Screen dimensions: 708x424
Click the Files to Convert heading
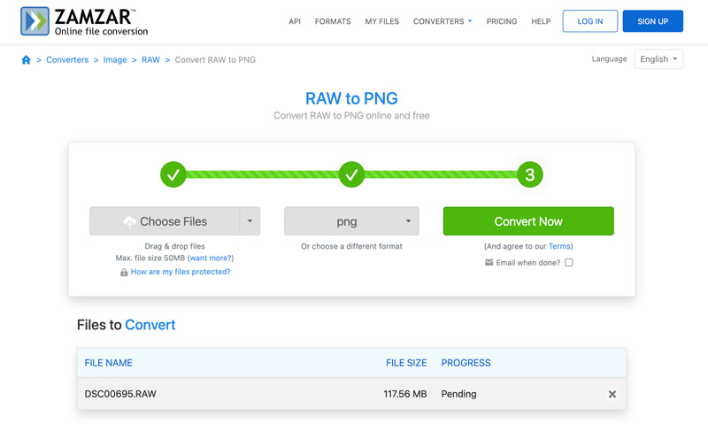pos(126,325)
